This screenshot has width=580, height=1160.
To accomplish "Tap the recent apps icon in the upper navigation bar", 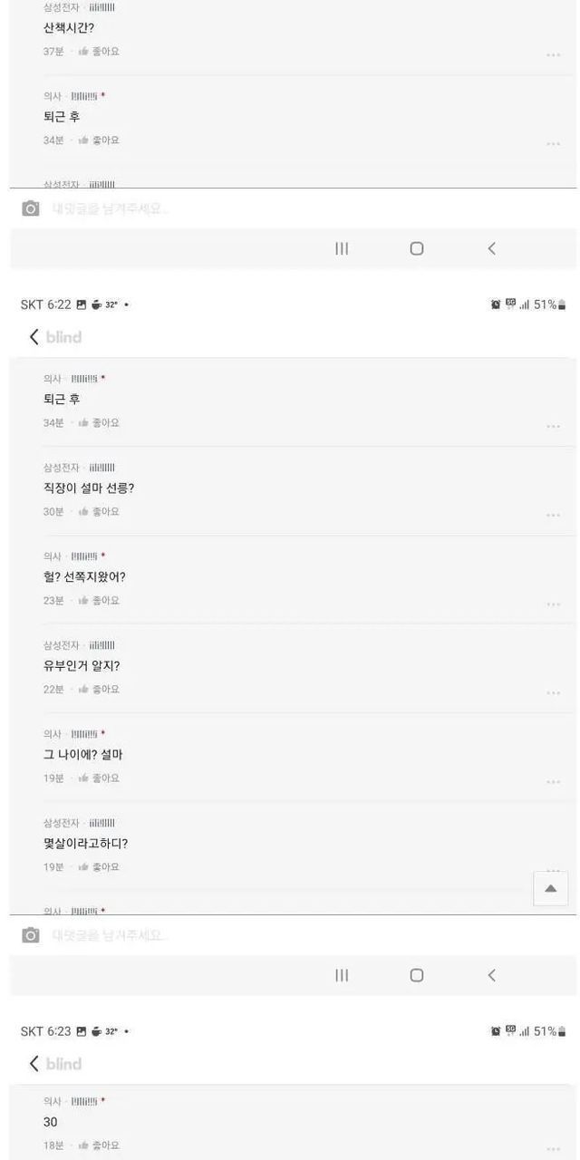I will coord(342,248).
